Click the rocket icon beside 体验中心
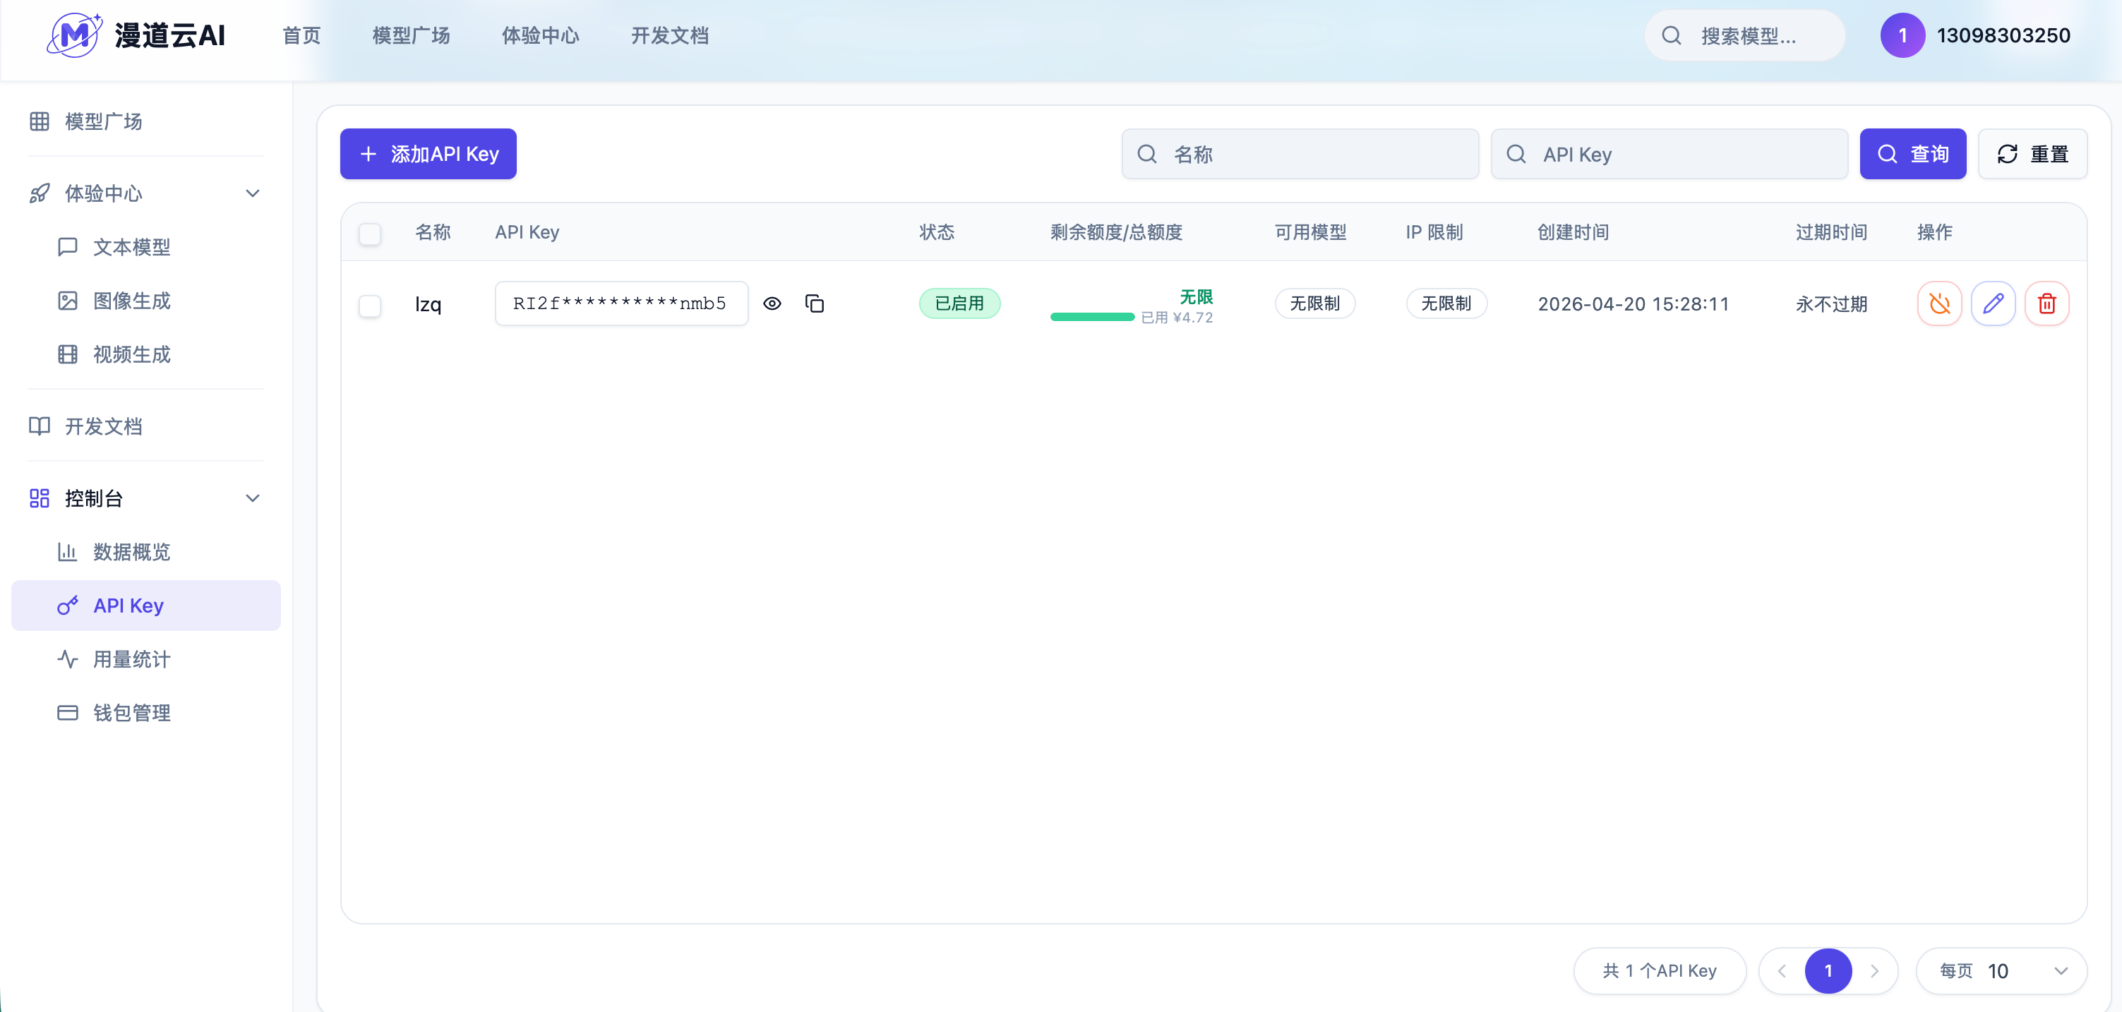 [x=39, y=193]
